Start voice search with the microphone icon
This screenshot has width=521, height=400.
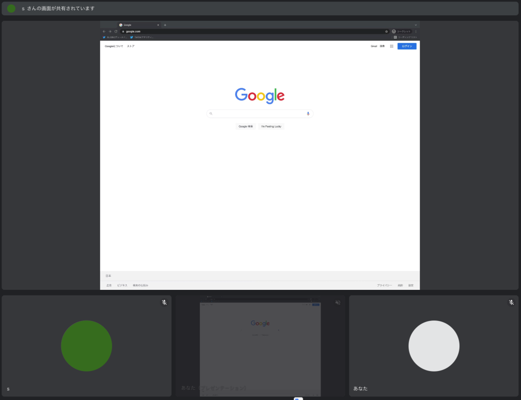coord(308,114)
